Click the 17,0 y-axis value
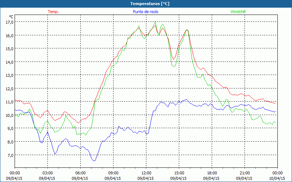The image size is (292, 182). tap(9, 22)
